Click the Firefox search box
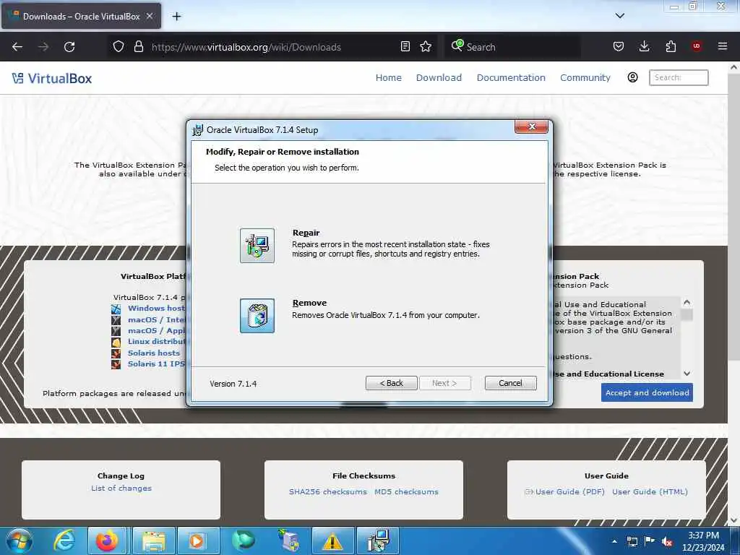Screen dimensions: 740x555 [x=512, y=47]
